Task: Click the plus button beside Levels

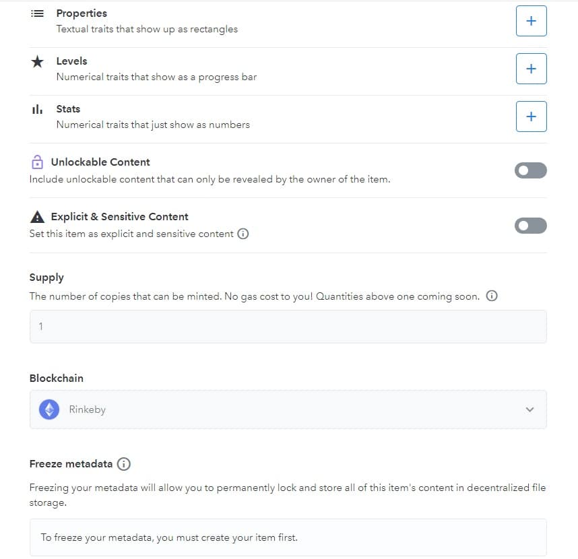Action: click(x=531, y=69)
